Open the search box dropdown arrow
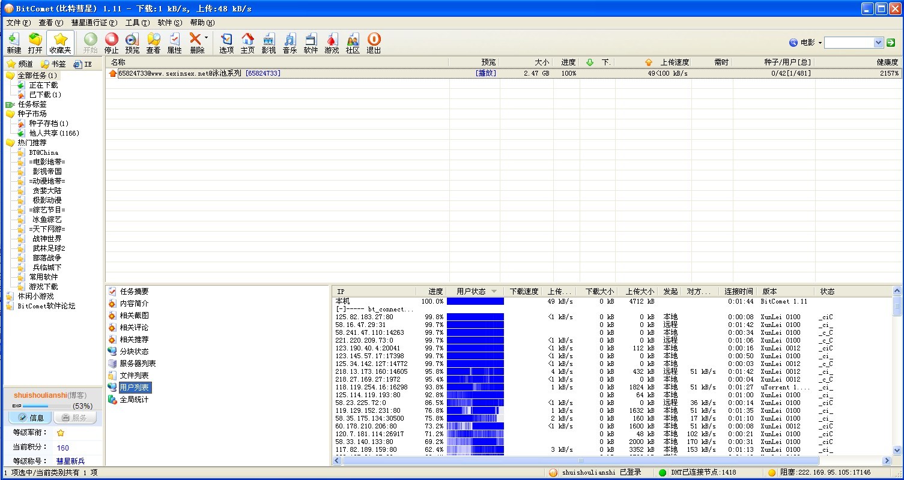Viewport: 904px width, 480px height. point(878,43)
